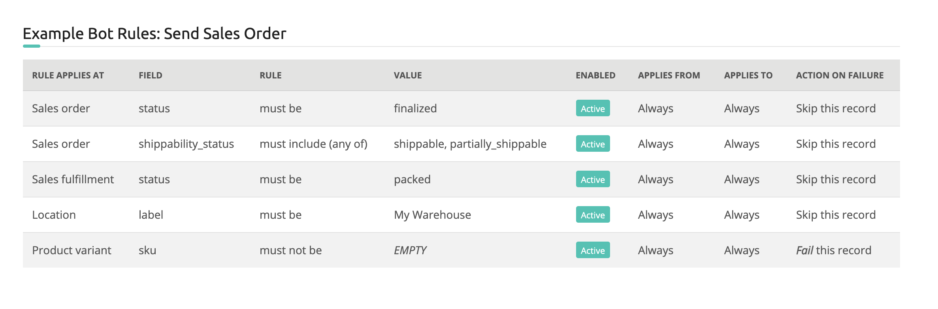Click the FIELD column header
The width and height of the screenshot is (938, 309).
[151, 75]
